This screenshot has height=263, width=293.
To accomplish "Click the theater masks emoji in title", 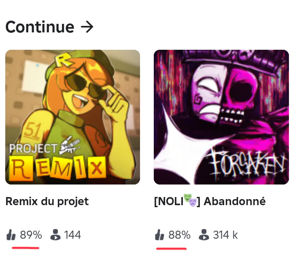I will coord(190,200).
